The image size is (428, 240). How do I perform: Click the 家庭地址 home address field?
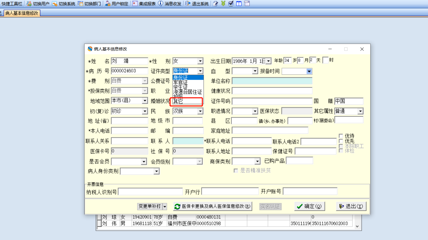pos(270,131)
